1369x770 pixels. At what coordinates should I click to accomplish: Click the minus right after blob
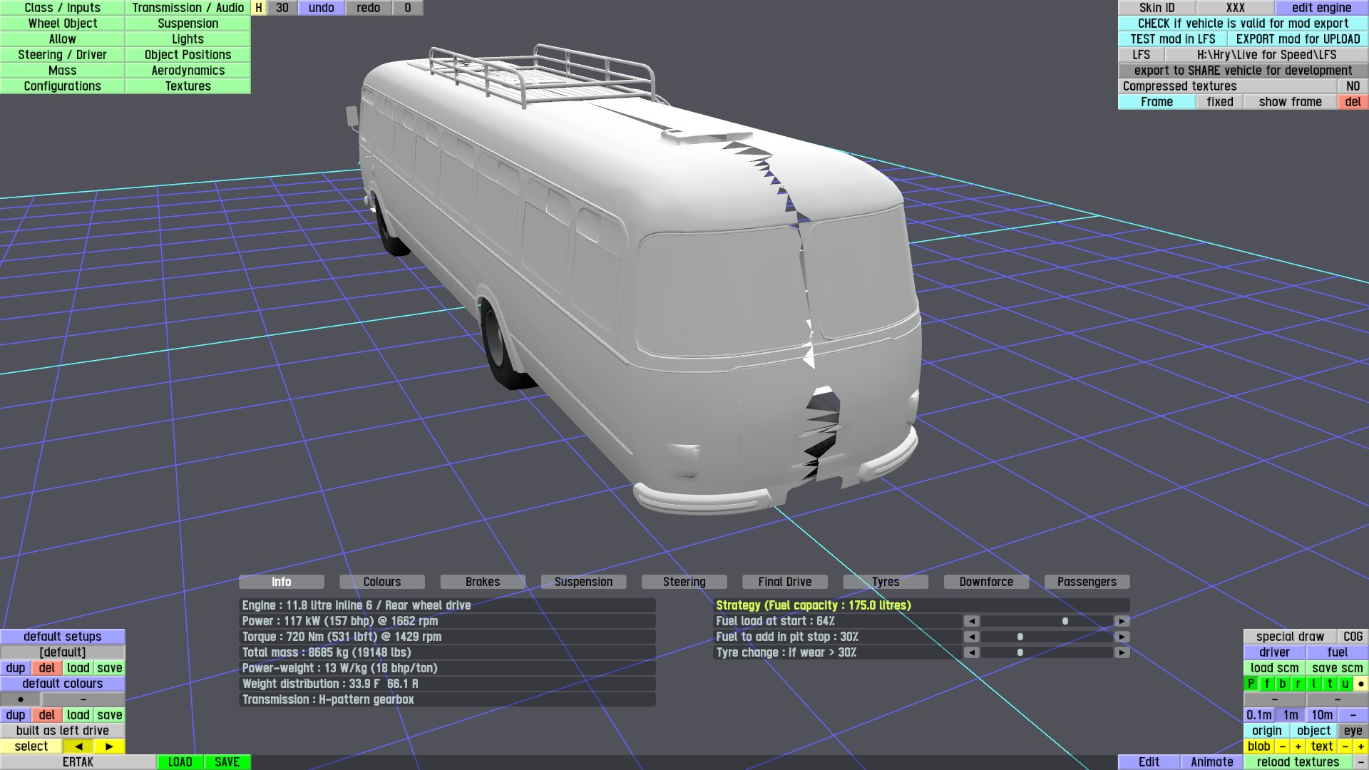click(x=1282, y=746)
